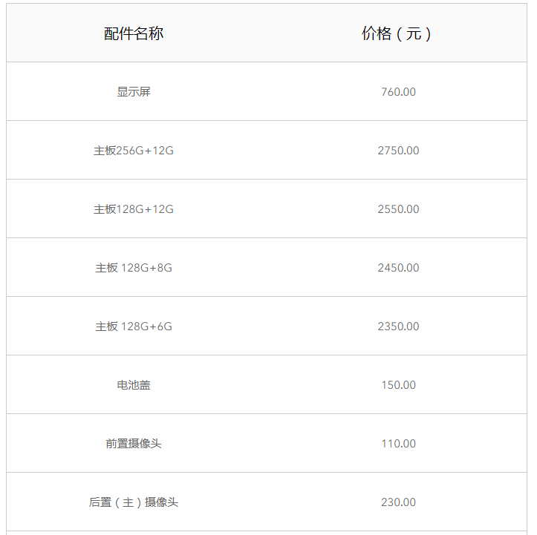Select the 显示屏 part name cell
537x535 pixels.
click(x=134, y=92)
